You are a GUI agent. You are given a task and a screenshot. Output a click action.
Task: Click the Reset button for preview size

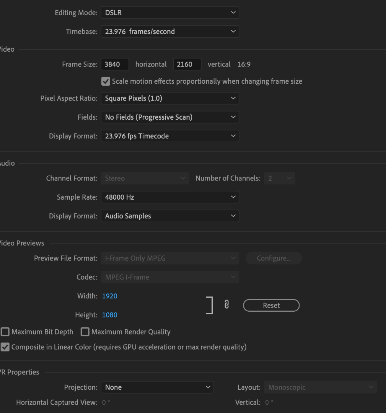click(x=271, y=305)
